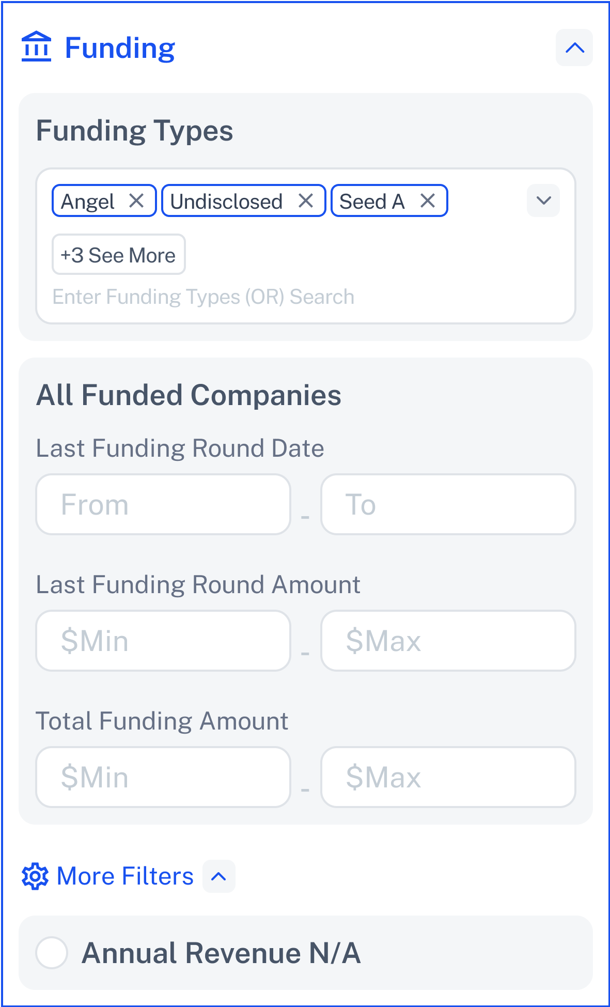The height and width of the screenshot is (1007, 610).
Task: Click the Funding bank building icon
Action: (36, 47)
